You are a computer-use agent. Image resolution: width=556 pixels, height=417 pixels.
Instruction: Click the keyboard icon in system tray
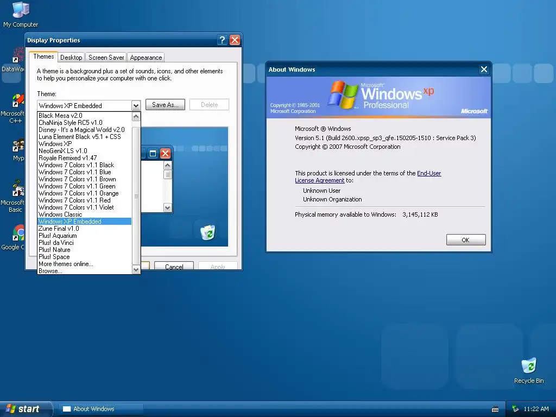click(x=495, y=409)
